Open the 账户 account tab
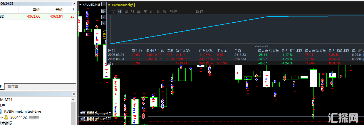This screenshot has width=364, height=125. pyautogui.click(x=174, y=11)
